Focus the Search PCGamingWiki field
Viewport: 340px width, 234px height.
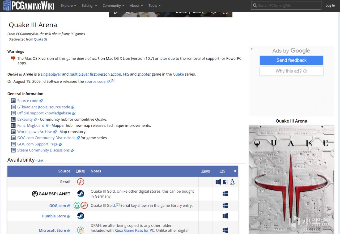[286, 5]
